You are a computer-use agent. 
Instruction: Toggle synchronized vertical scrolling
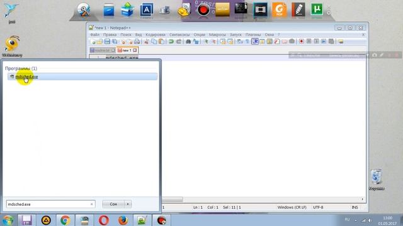(222, 41)
